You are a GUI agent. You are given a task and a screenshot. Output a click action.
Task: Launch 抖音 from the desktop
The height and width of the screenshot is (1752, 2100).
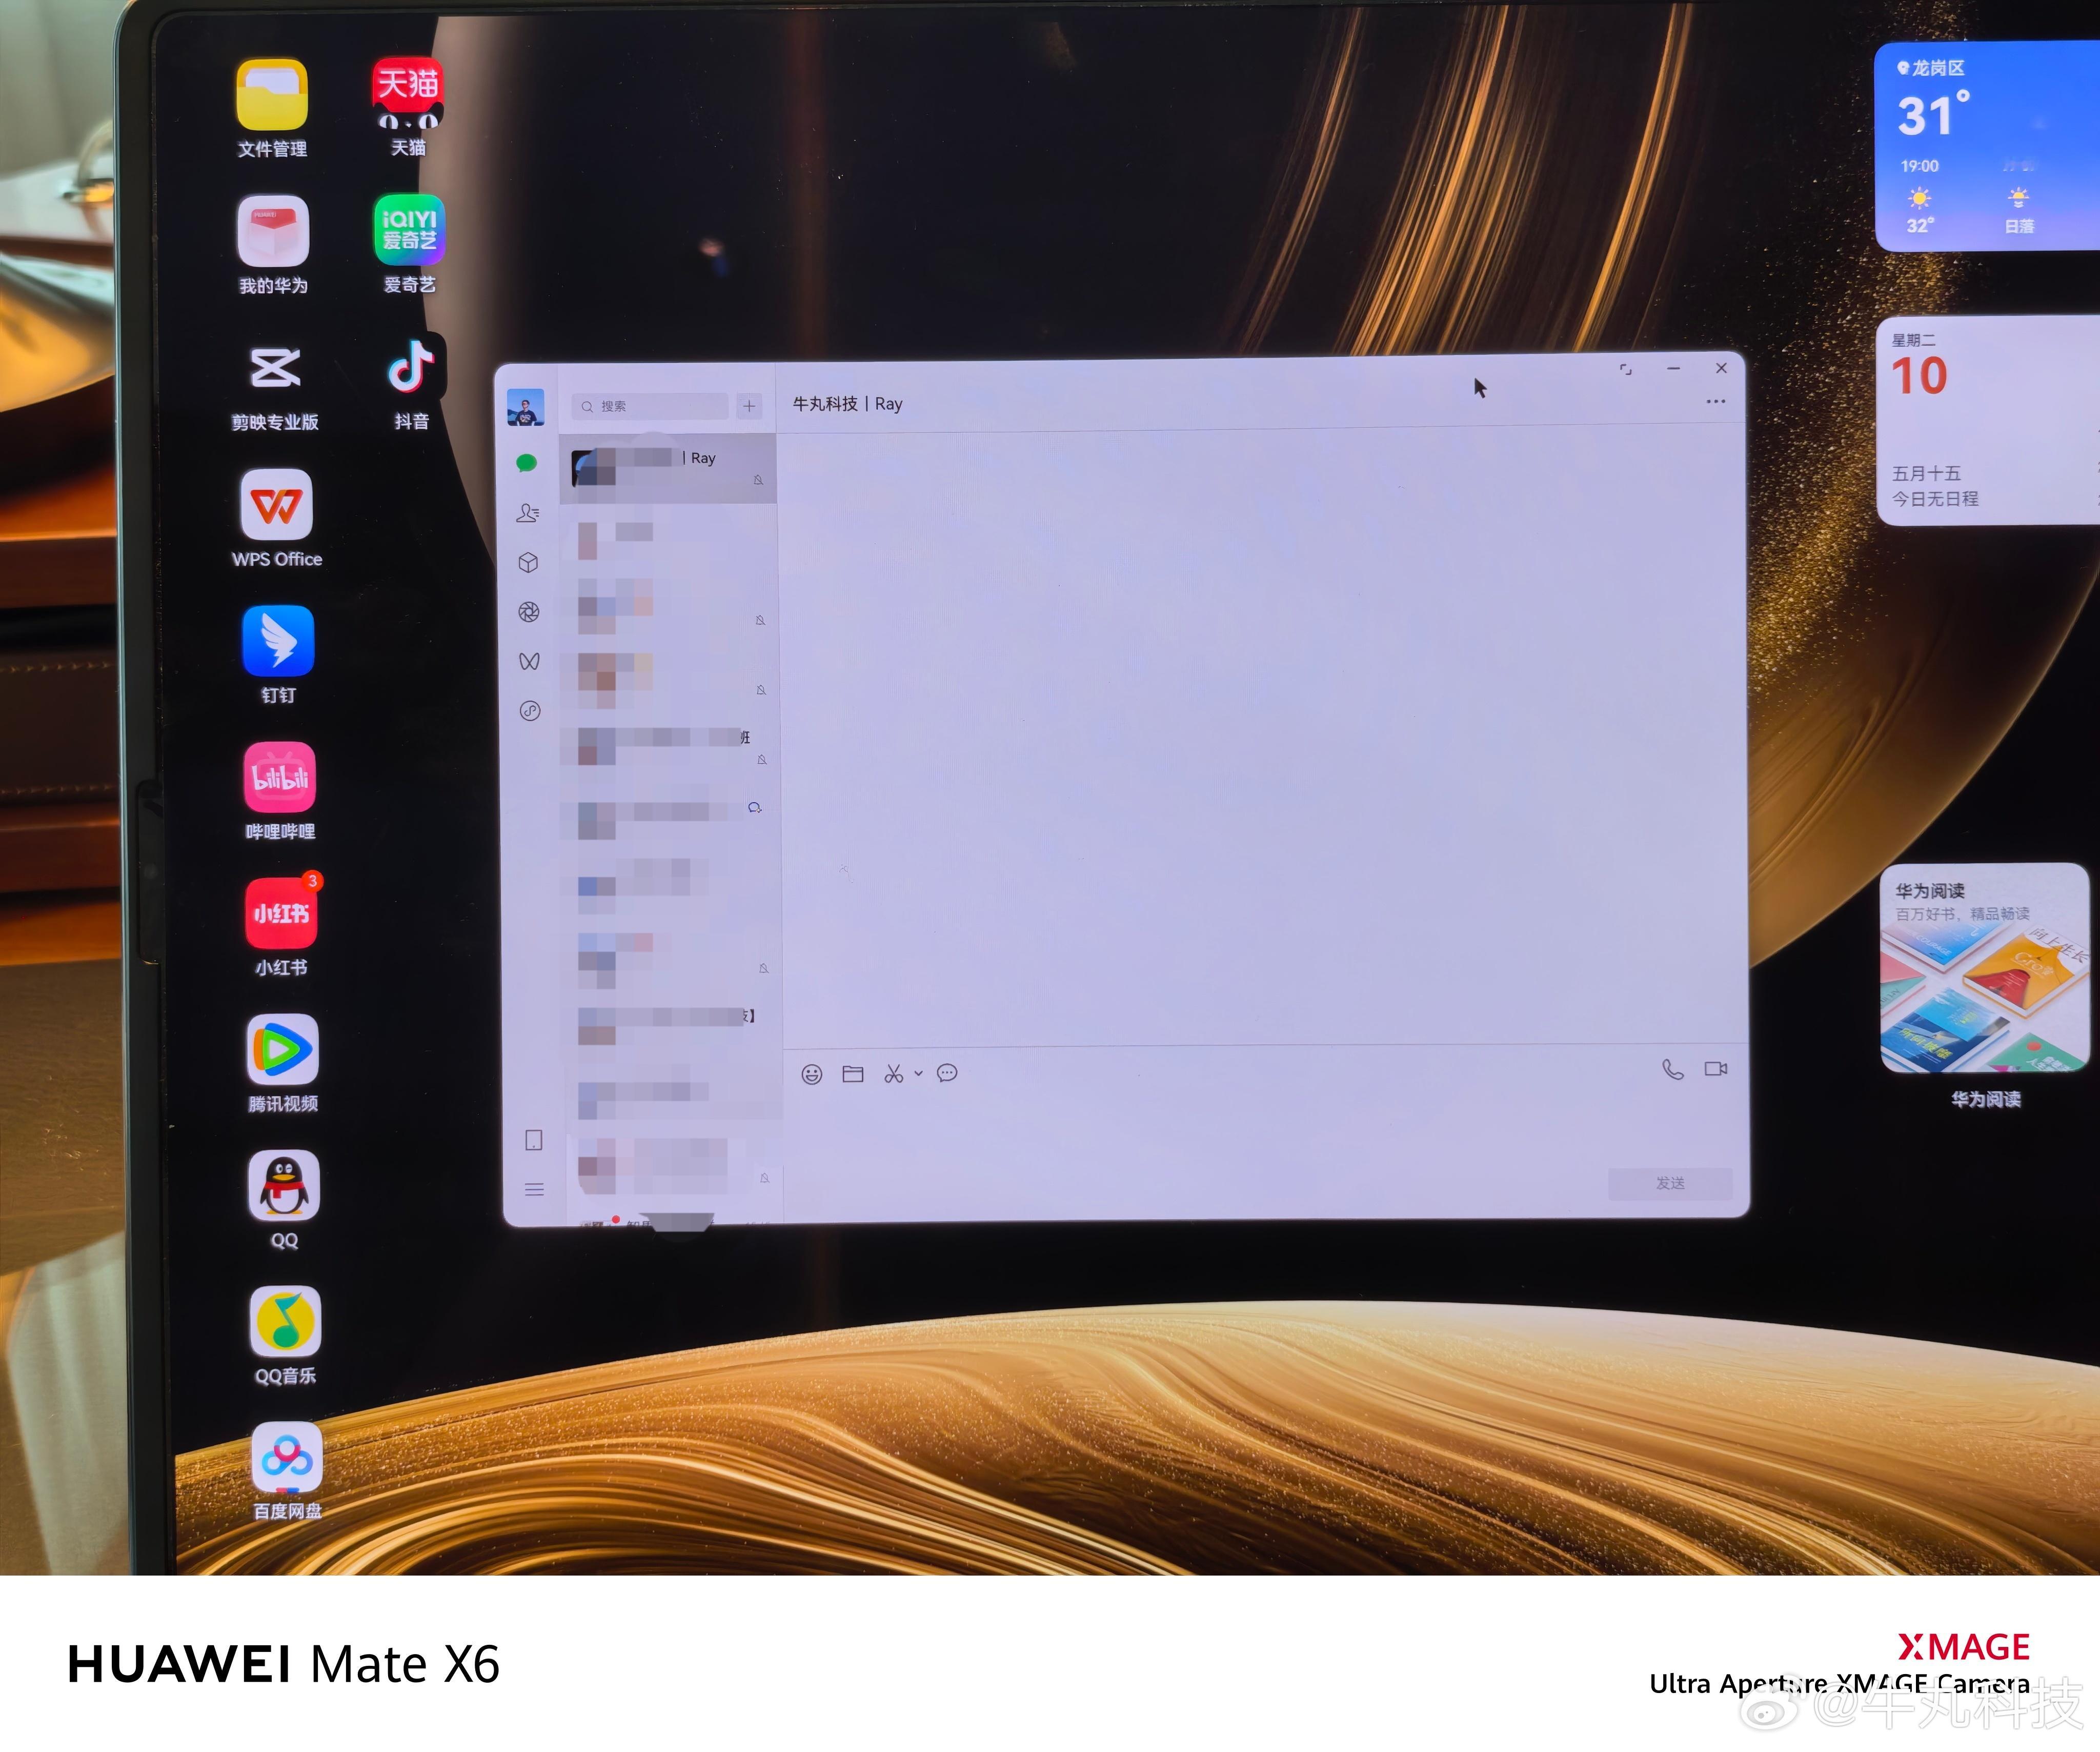point(411,381)
